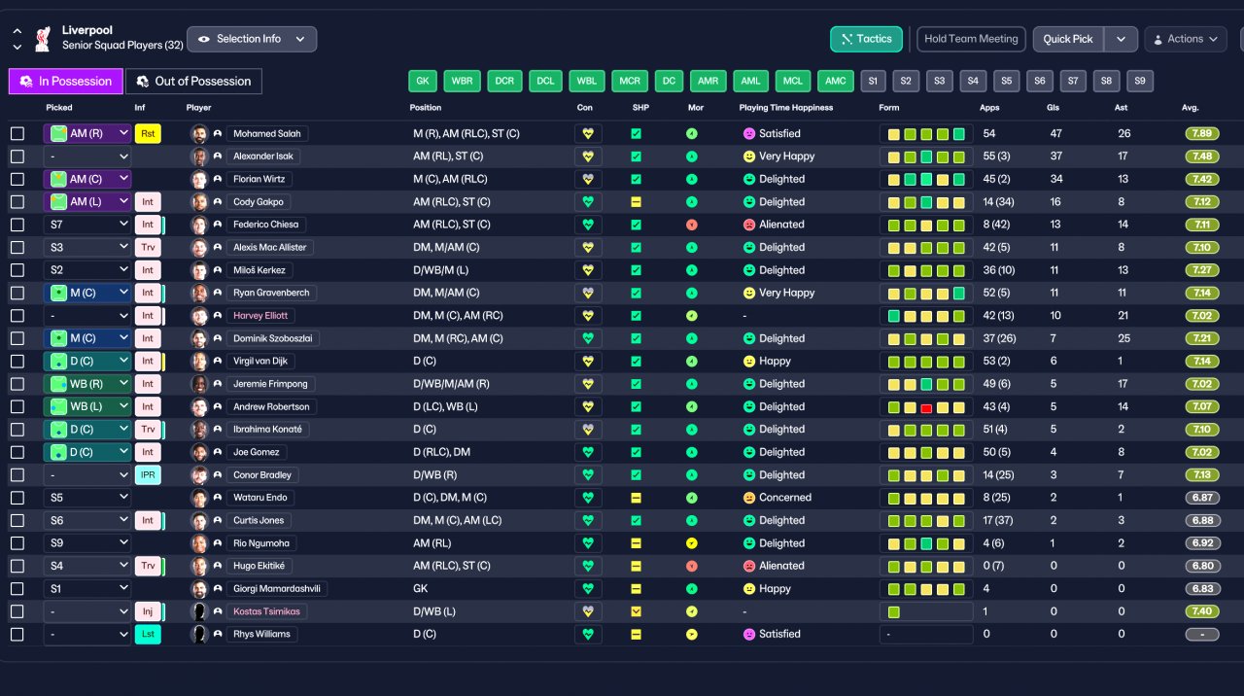Click the Quick Pick button
This screenshot has width=1244, height=696.
[1068, 39]
